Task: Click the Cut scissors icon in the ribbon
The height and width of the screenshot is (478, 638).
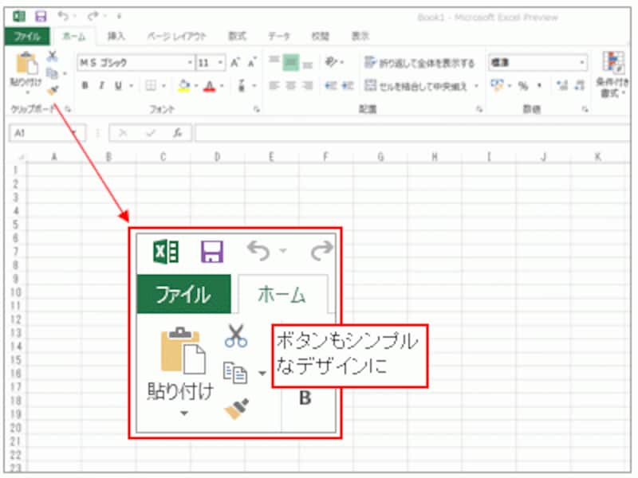Action: 52,56
